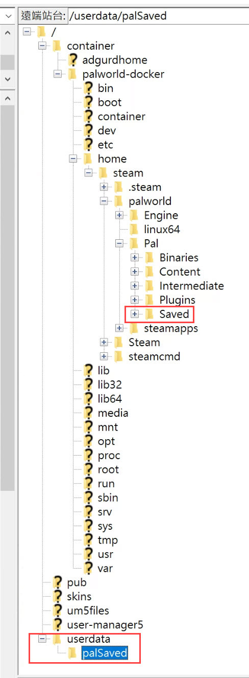249x678 pixels.
Task: Collapse the palworld-docker folder node
Action: [58, 74]
